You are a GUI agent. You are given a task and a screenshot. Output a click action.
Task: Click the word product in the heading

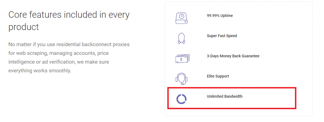(23, 27)
